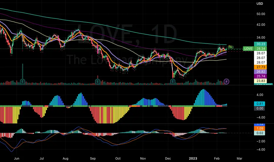Screen dimensions: 274x162
Task: Click the 50.00 price axis value
Action: (x=261, y=14)
